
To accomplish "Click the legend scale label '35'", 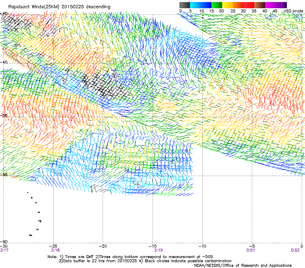I will [x=254, y=11].
